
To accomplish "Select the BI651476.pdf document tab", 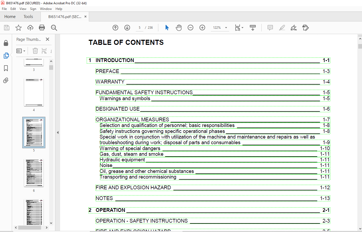I will (x=65, y=17).
